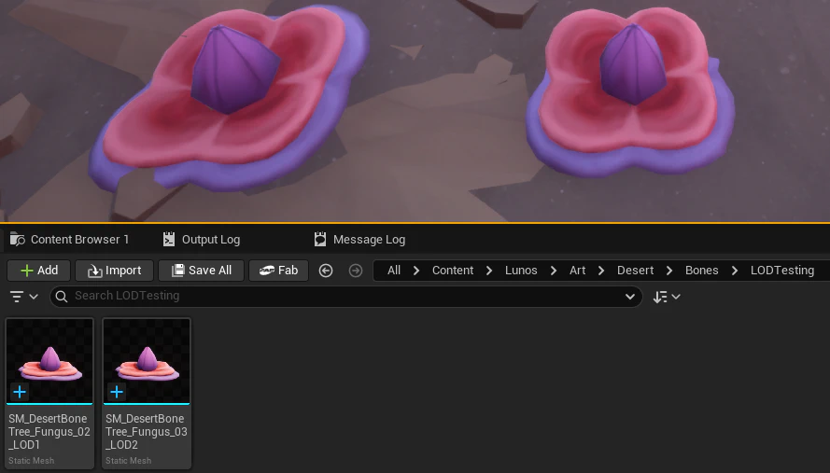Click the Content Browser tab icon

click(x=18, y=240)
